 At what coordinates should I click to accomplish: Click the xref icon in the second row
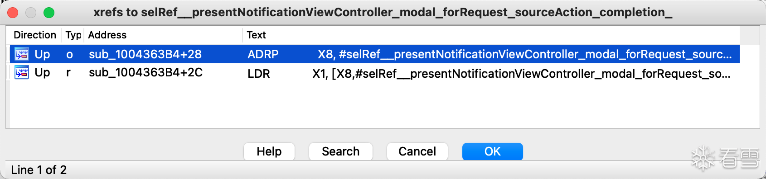[22, 72]
